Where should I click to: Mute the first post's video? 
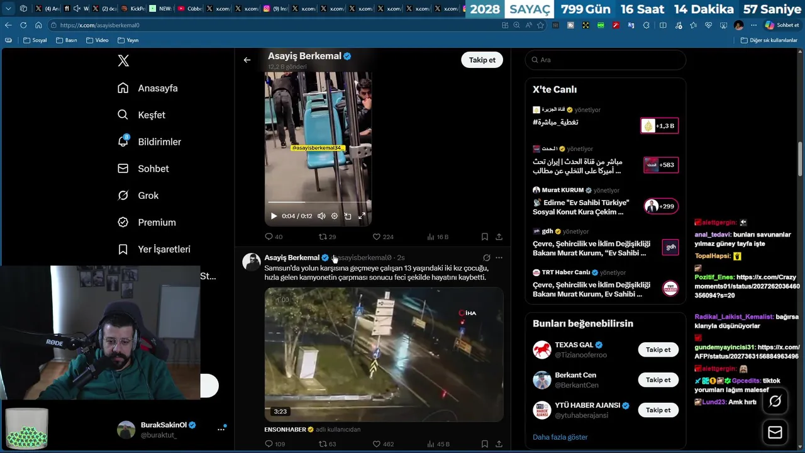[x=321, y=216]
